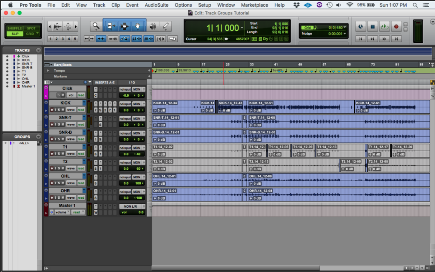Open the Marketplace menu
The image size is (435, 272).
click(x=254, y=5)
